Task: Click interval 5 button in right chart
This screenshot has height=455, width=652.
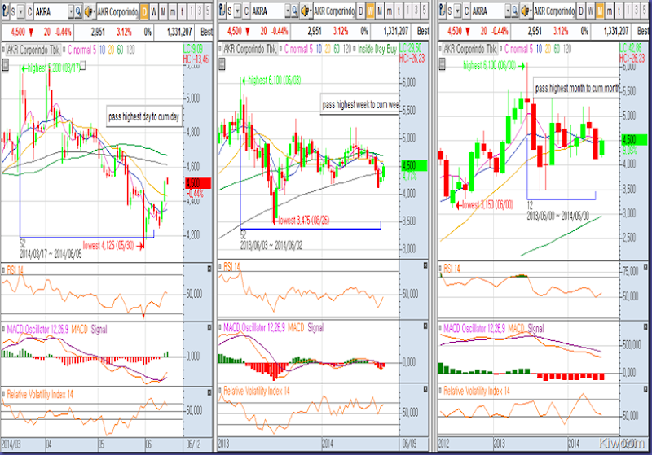Action: coord(645,11)
